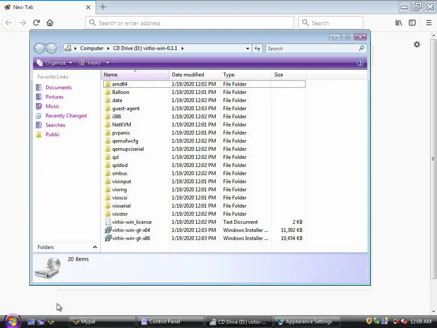This screenshot has height=328, width=437.
Task: Select virtio-win_license text document icon
Action: pyautogui.click(x=108, y=222)
